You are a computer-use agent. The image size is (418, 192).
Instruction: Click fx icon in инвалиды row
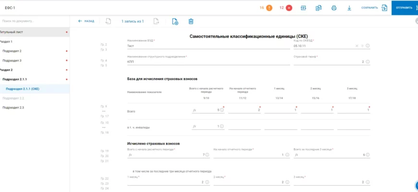click(x=194, y=126)
